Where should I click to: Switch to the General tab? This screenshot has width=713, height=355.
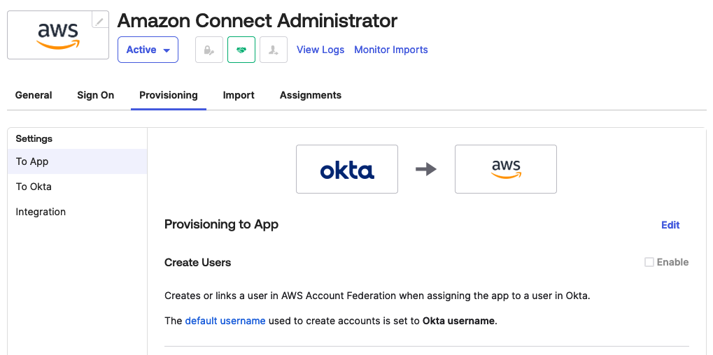coord(34,95)
